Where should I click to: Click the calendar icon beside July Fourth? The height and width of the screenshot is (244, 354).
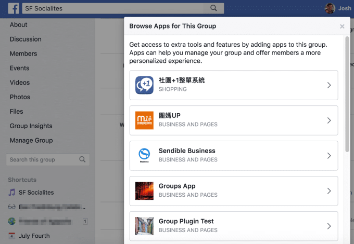click(12, 236)
